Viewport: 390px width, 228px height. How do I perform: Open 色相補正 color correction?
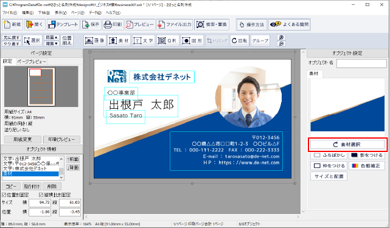click(367, 165)
